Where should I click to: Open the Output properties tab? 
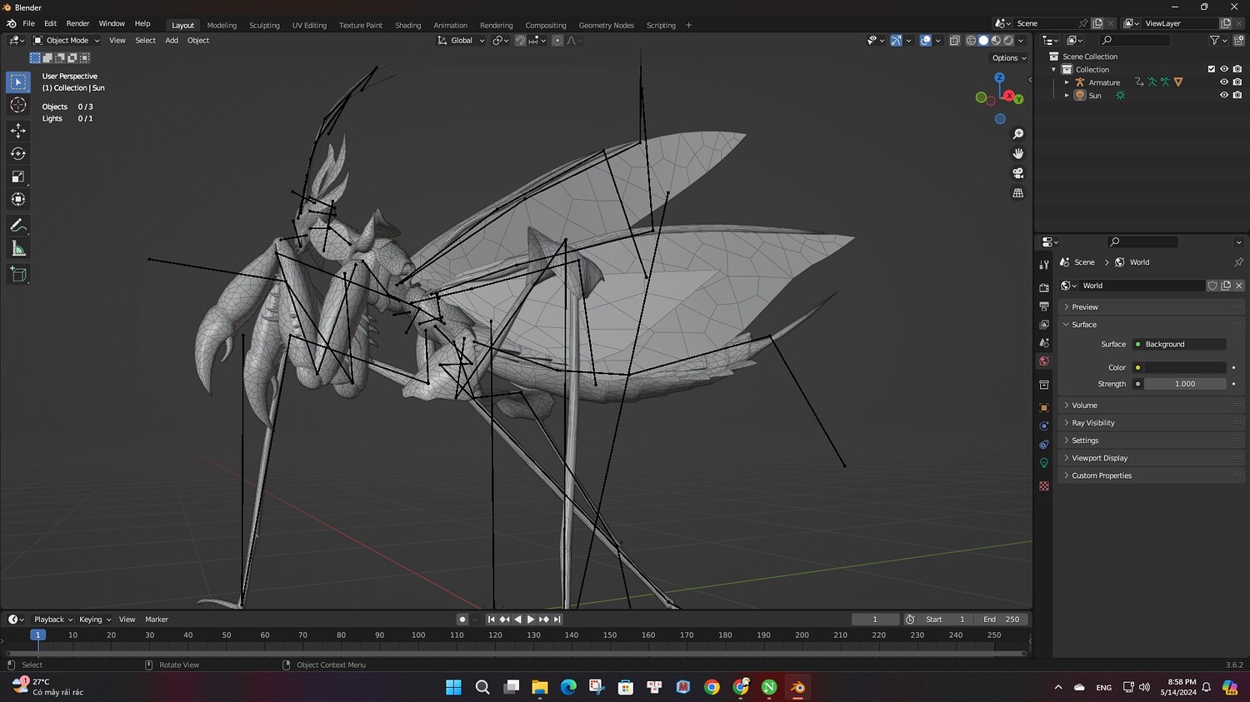[x=1044, y=306]
